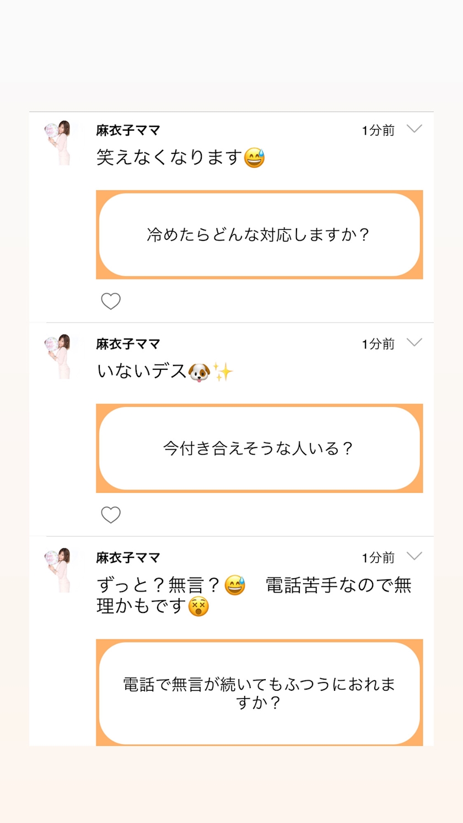463x823 pixels.
Task: Expand chevron on "ずっと？無言？" post
Action: pyautogui.click(x=414, y=556)
